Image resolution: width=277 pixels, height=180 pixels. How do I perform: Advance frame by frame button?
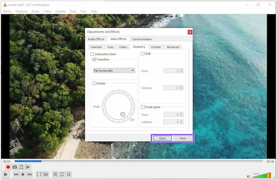click(28, 167)
